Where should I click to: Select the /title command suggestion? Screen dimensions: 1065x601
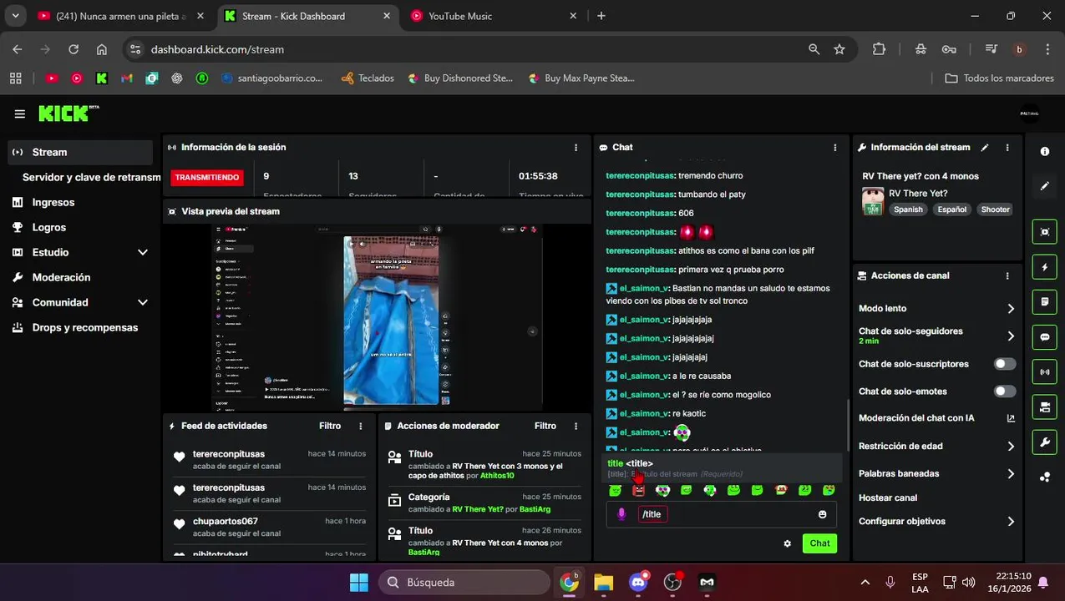click(723, 468)
